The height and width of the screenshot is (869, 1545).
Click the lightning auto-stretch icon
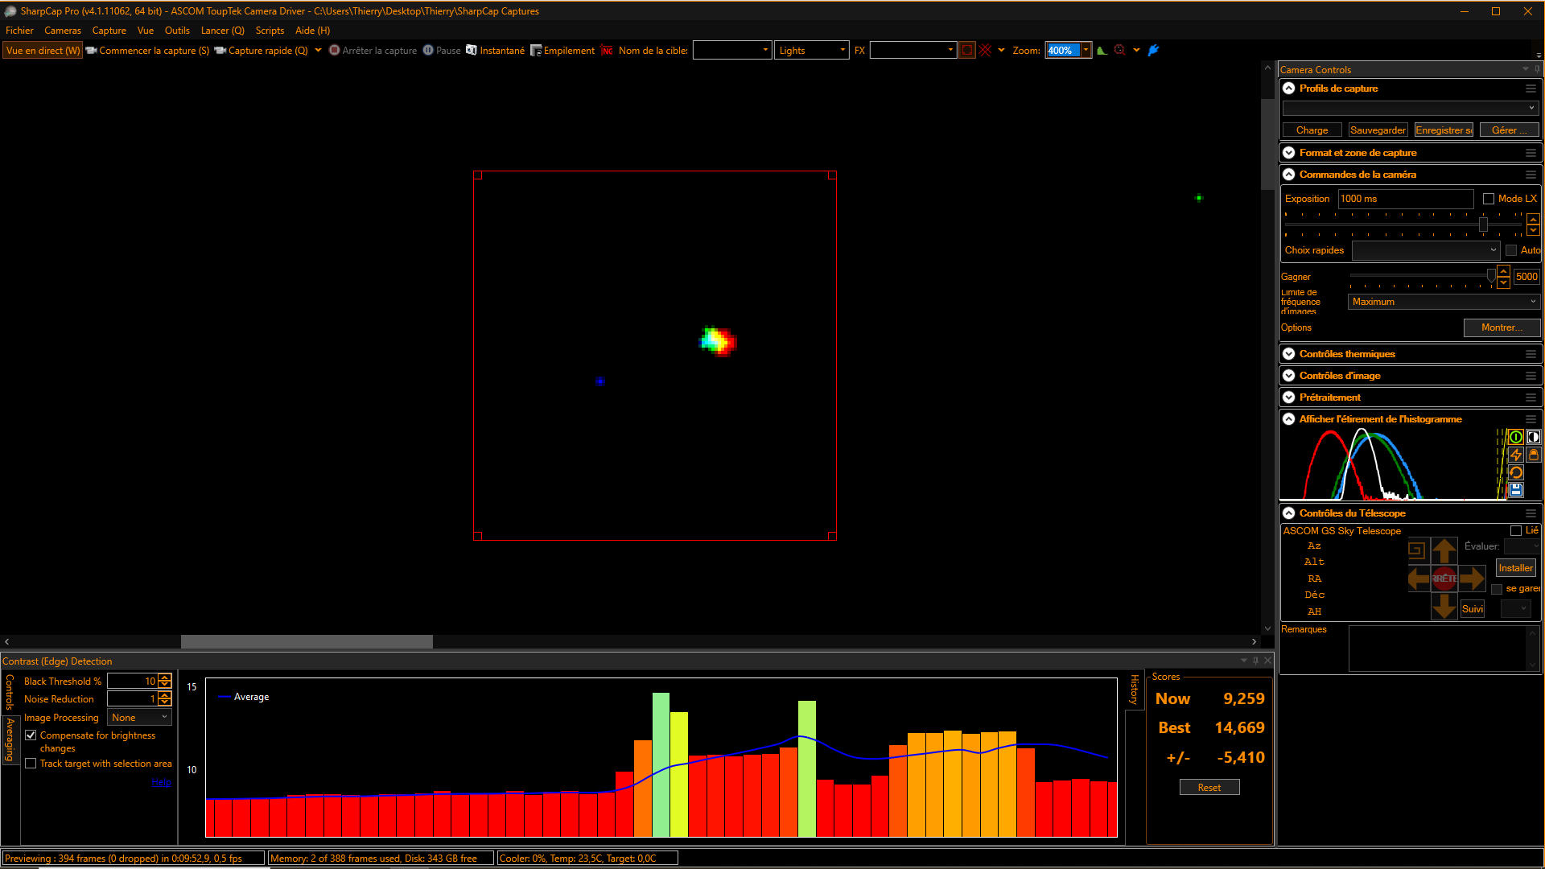(x=1516, y=455)
